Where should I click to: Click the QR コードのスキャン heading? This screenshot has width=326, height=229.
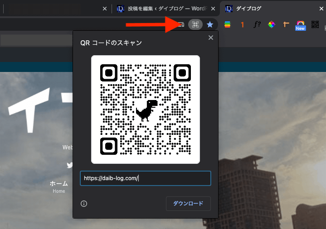point(111,43)
